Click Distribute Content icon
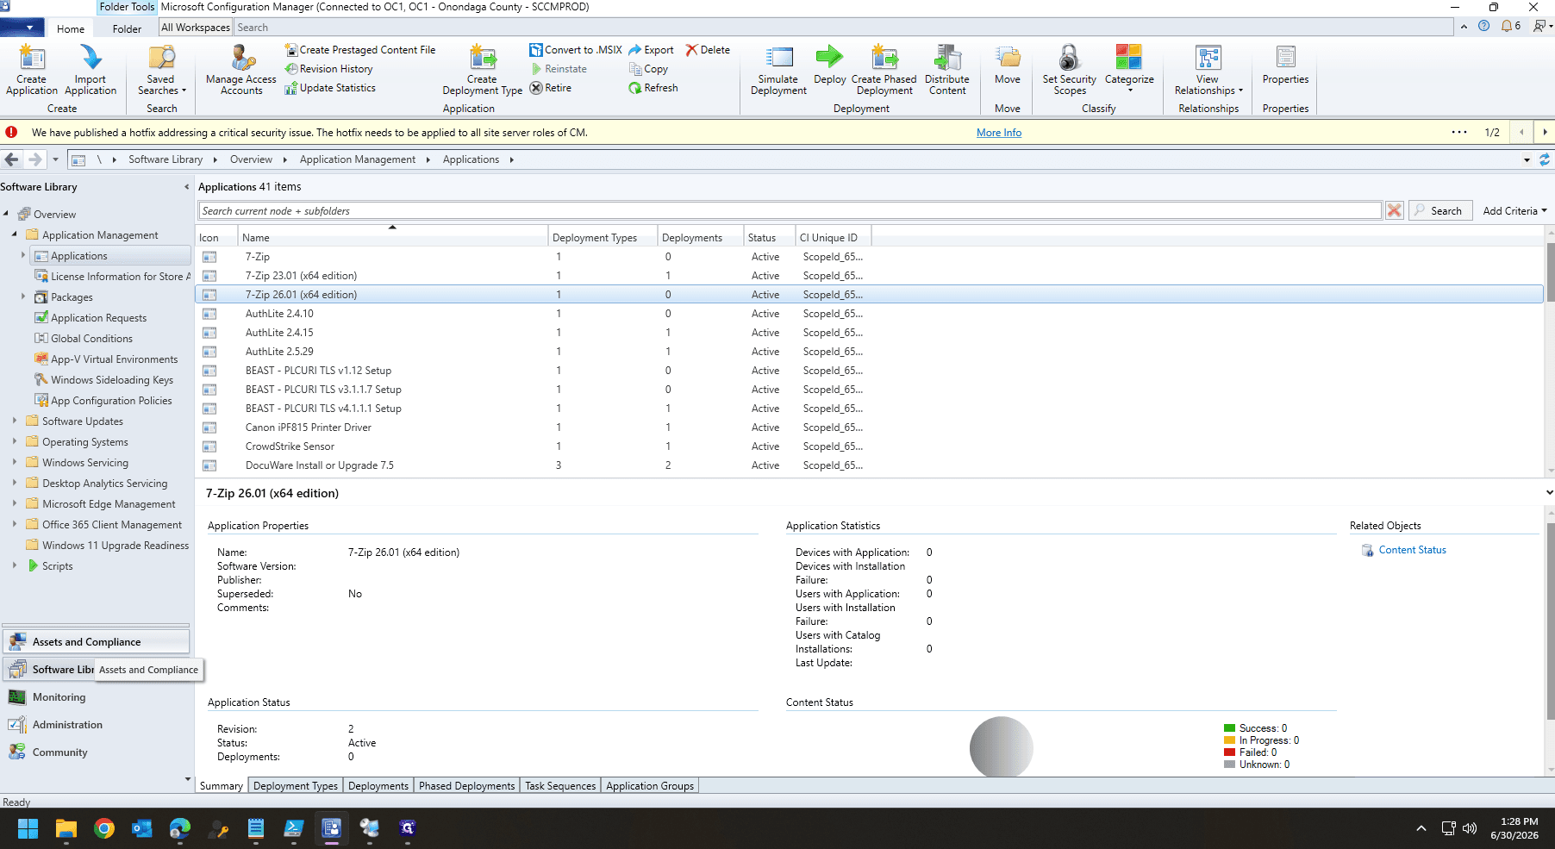The image size is (1555, 849). pyautogui.click(x=947, y=69)
